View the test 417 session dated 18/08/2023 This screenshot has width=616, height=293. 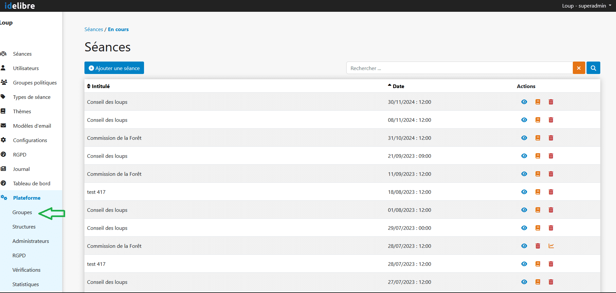point(524,192)
